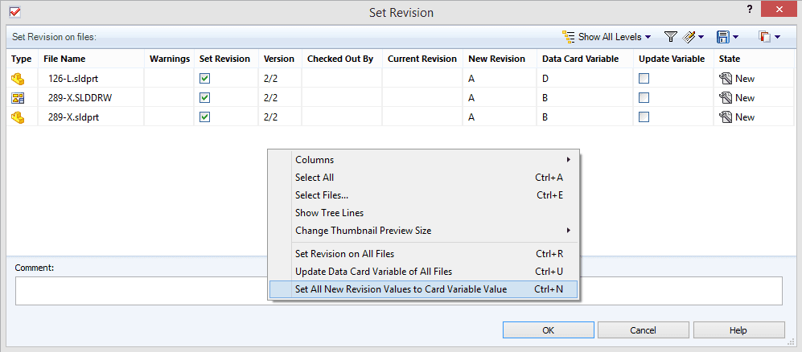Click the Cancel button

click(x=643, y=330)
